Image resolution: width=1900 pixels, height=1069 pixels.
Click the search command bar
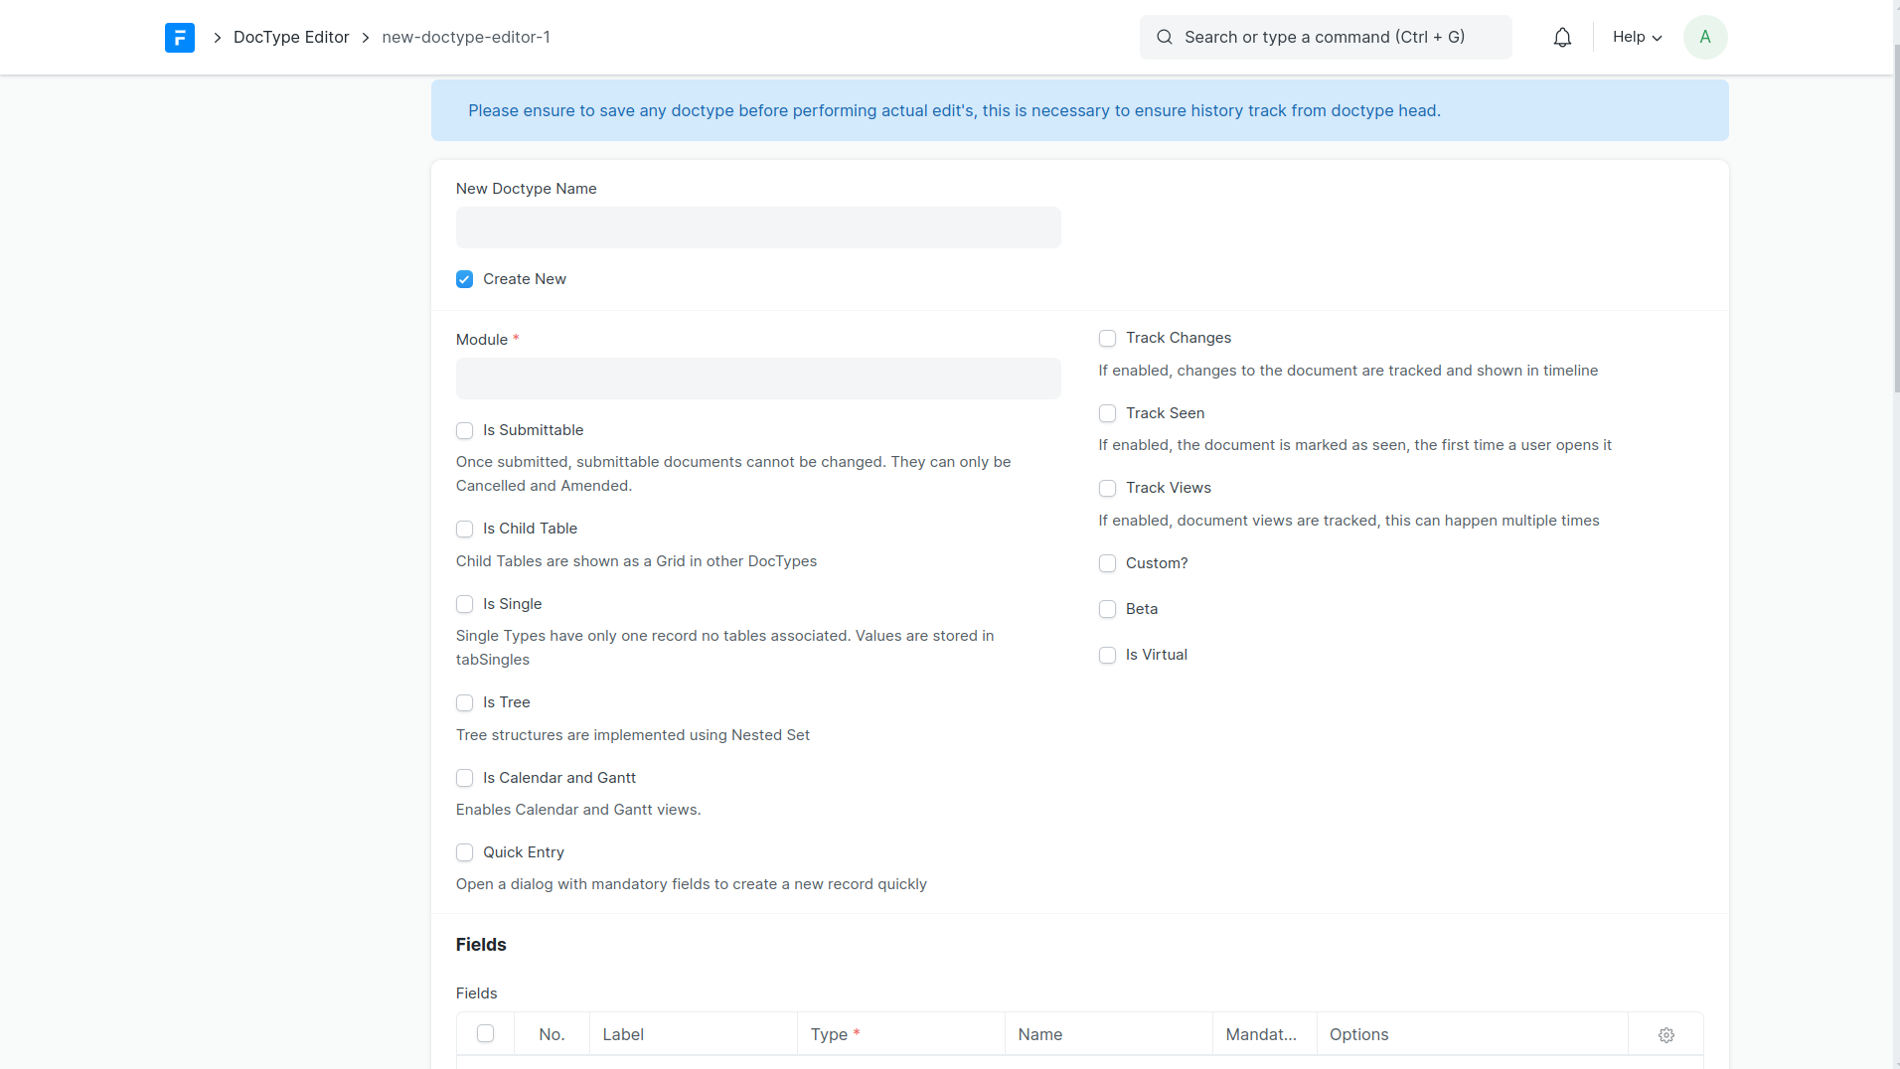[1325, 38]
